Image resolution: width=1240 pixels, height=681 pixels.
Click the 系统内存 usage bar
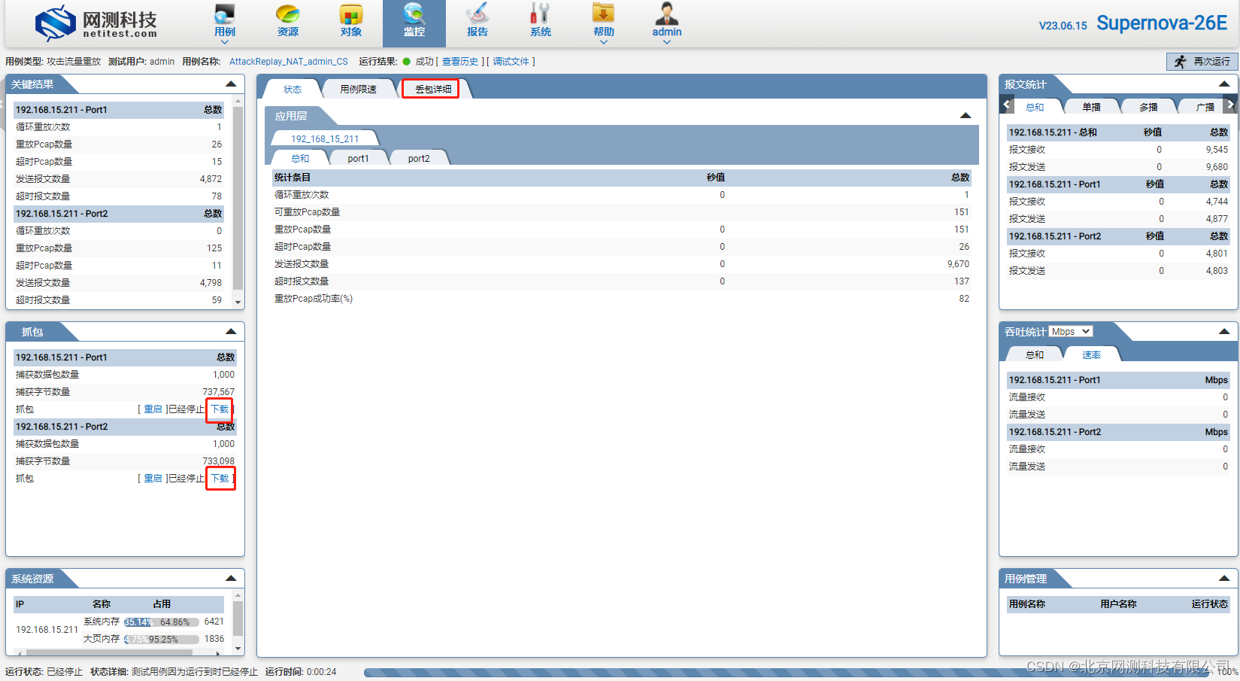[x=162, y=622]
